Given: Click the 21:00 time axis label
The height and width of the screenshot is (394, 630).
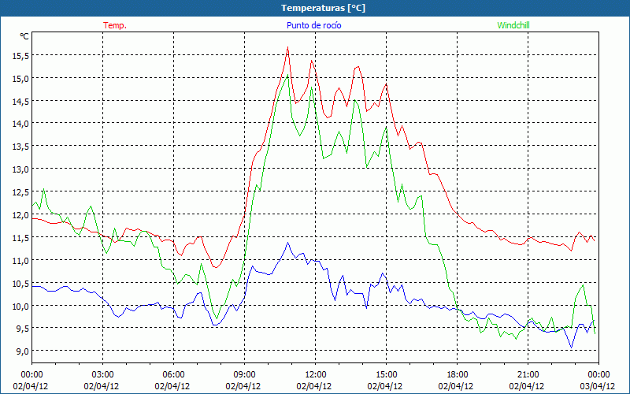Looking at the screenshot, I should coord(528,375).
